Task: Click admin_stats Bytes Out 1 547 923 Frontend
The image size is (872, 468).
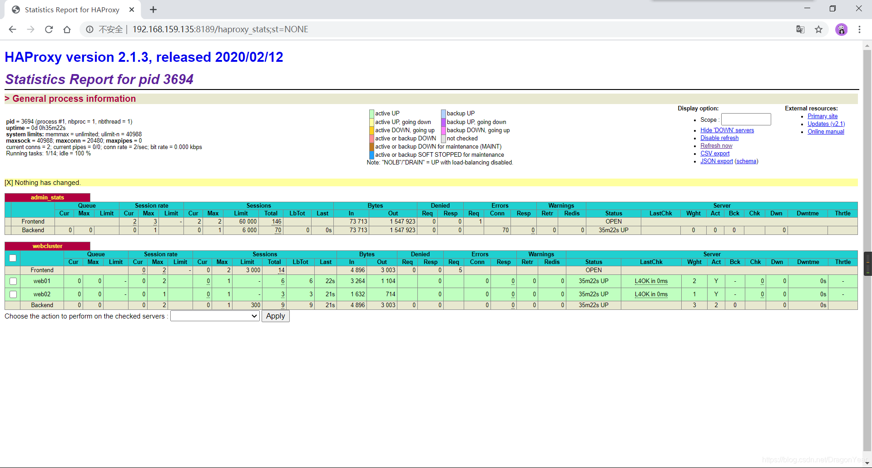Action: tap(402, 222)
